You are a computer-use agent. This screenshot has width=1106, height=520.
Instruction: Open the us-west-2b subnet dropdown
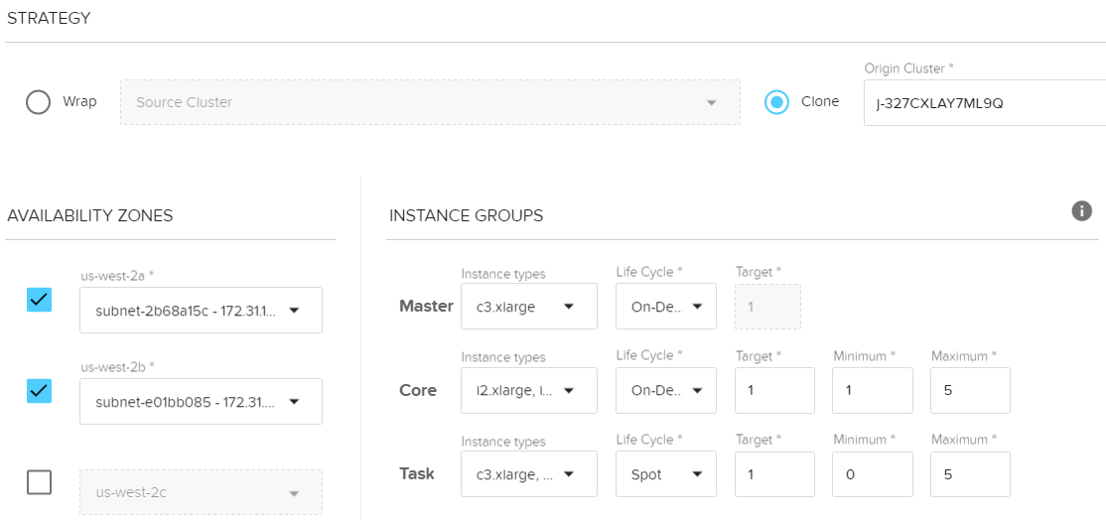click(x=201, y=402)
